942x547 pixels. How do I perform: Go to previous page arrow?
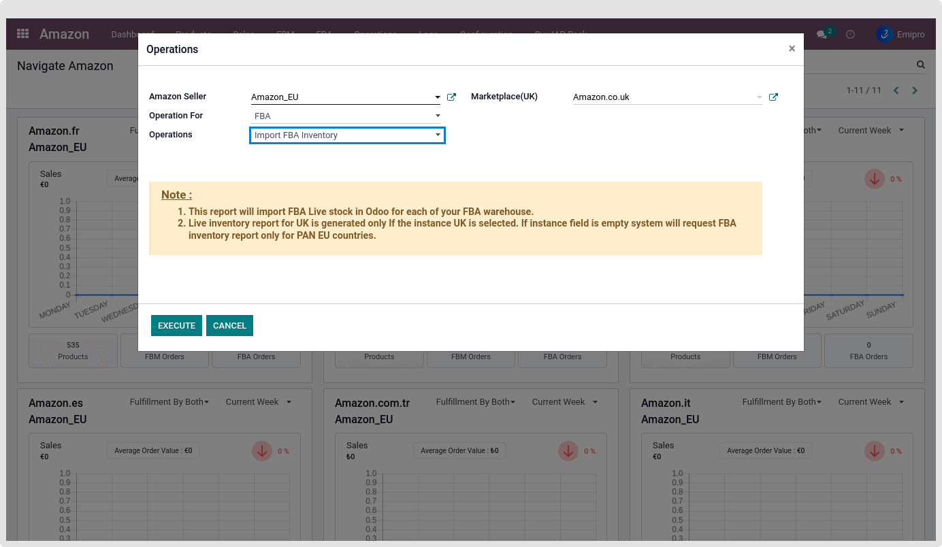[x=896, y=90]
